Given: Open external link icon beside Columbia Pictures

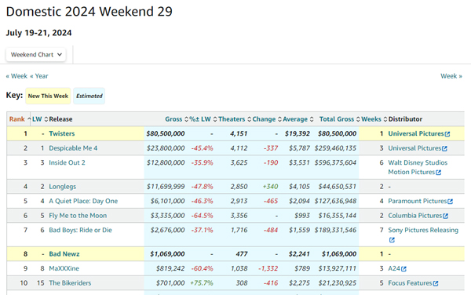Looking at the screenshot, I should coord(445,216).
